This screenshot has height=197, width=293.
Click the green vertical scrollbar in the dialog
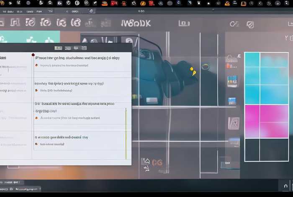point(126,133)
